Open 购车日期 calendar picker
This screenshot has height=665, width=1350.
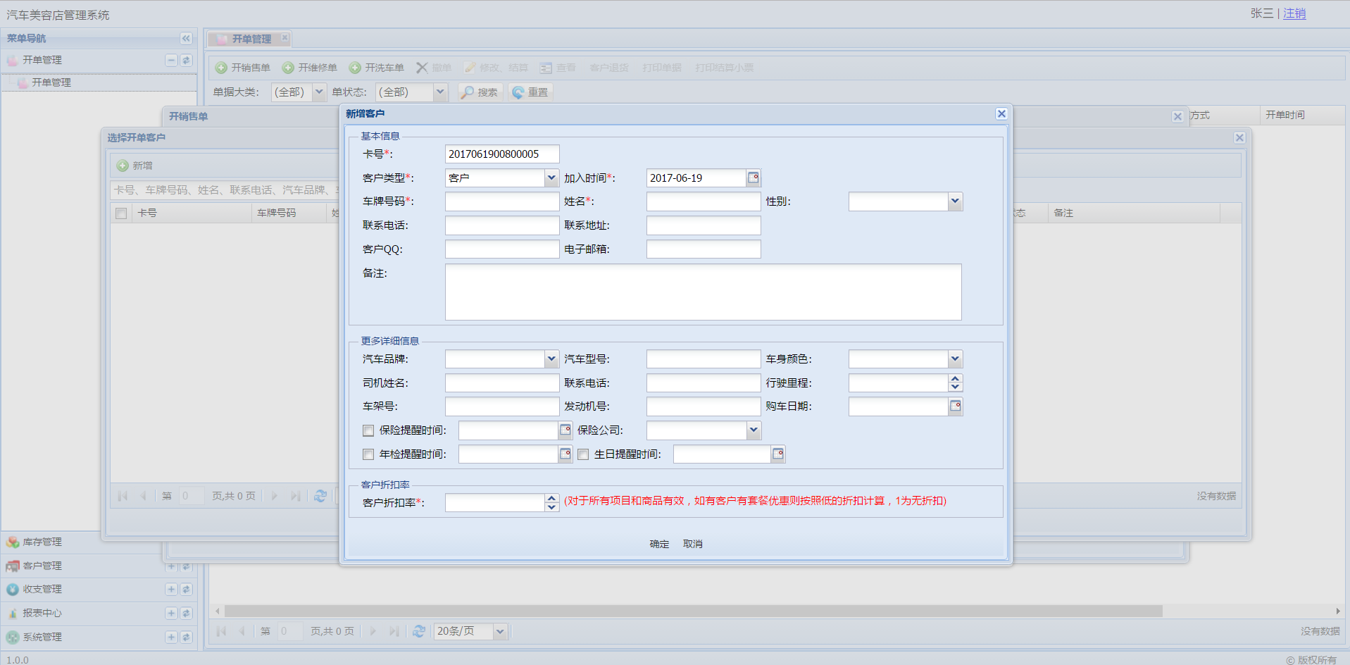[x=956, y=406]
